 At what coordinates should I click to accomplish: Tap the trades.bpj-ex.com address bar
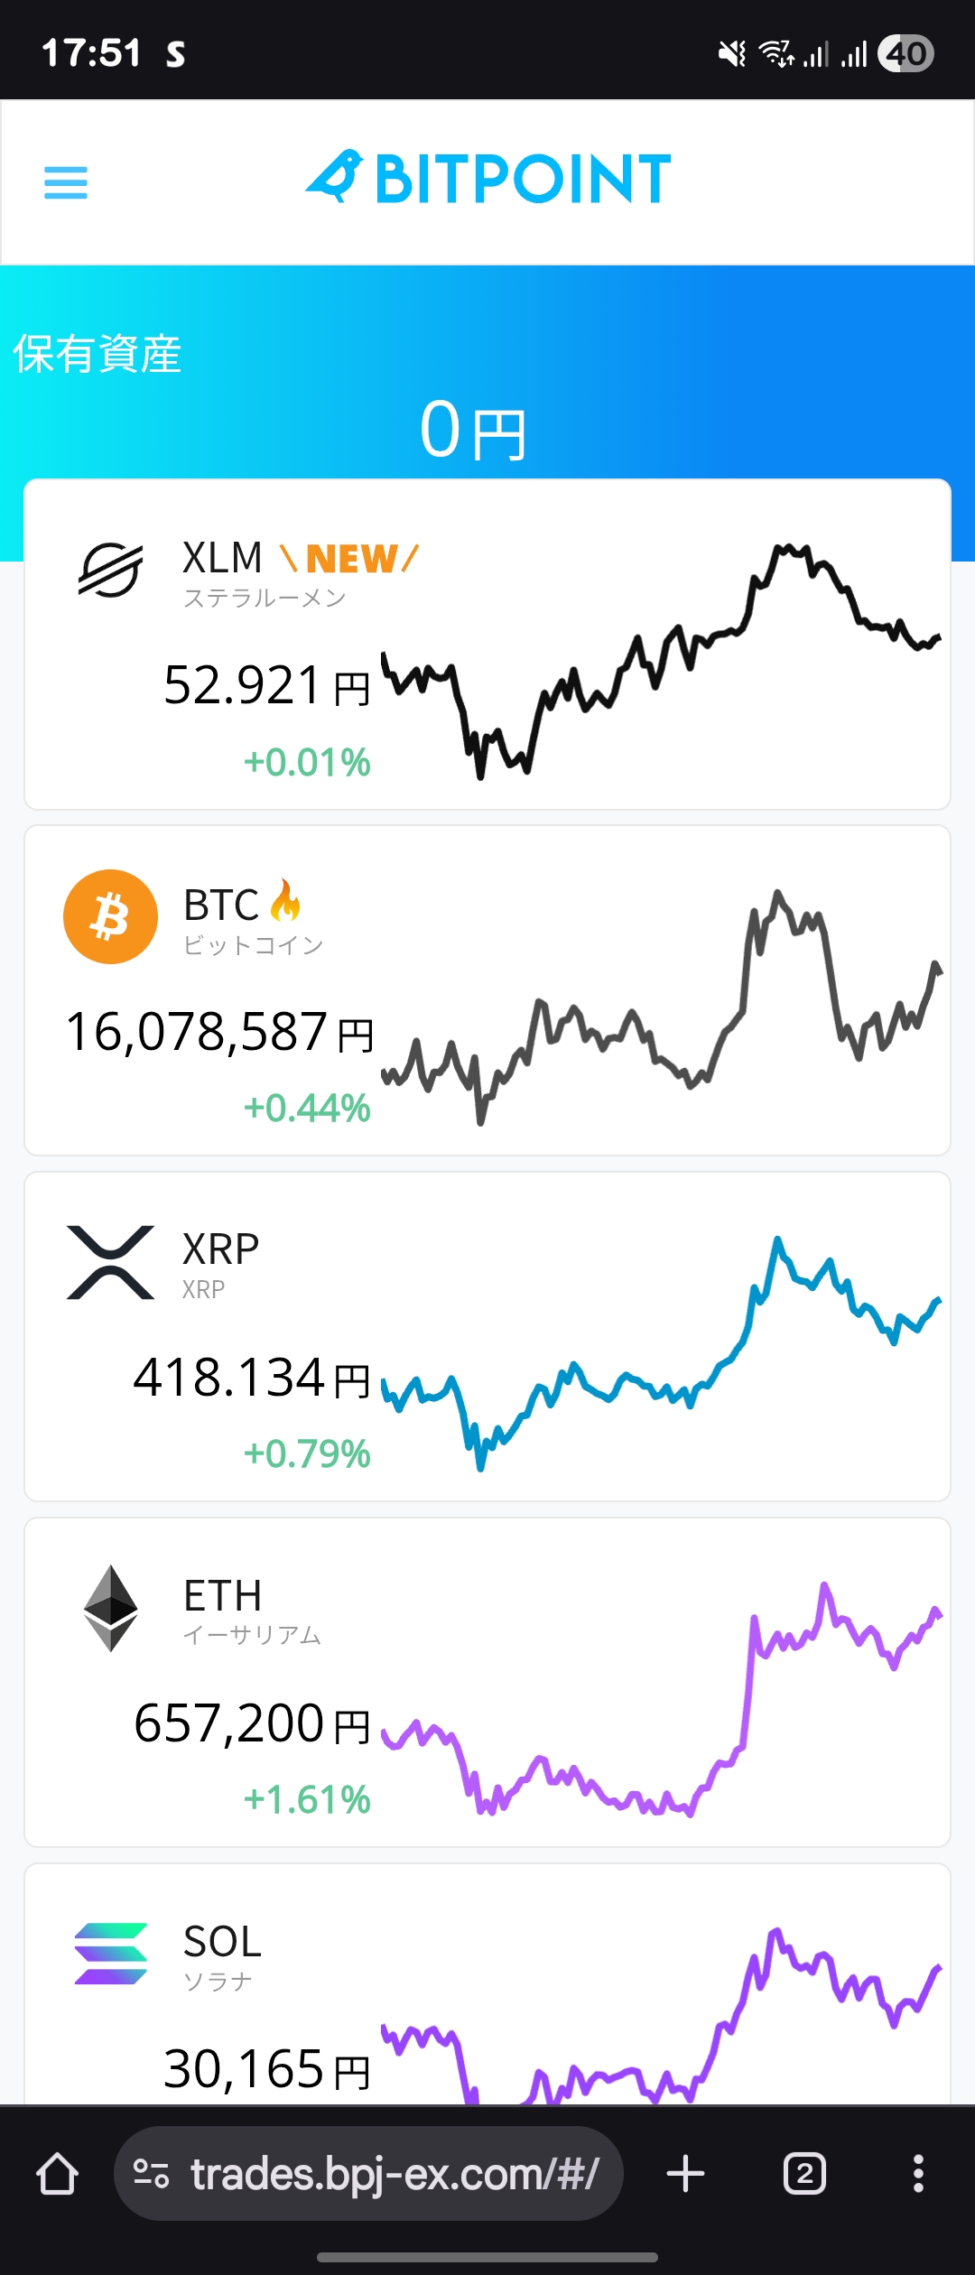click(x=368, y=2173)
